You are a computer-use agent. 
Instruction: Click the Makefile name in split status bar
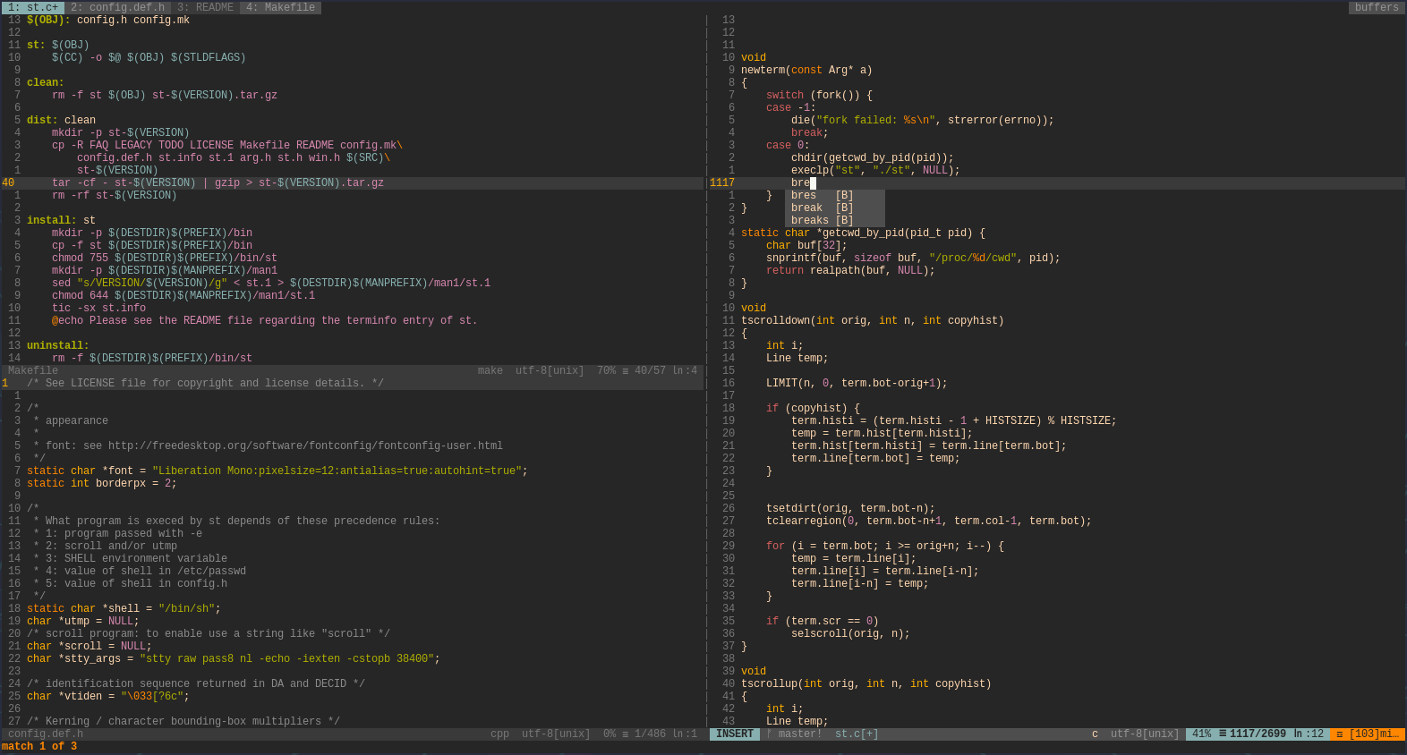[33, 370]
